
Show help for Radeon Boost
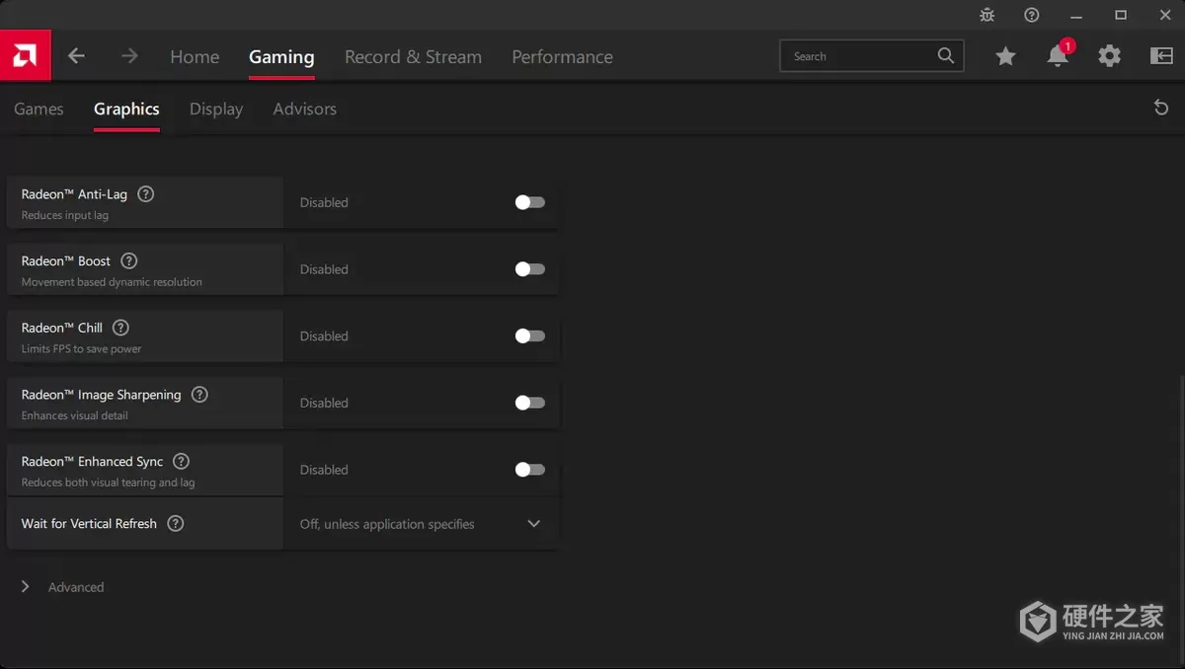[128, 261]
